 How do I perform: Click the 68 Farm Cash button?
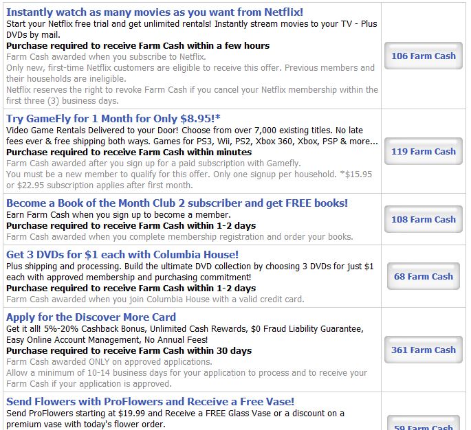tap(424, 276)
